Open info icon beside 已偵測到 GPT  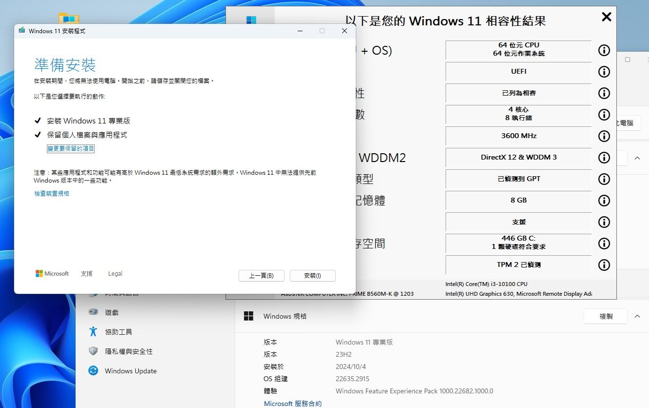pos(604,179)
